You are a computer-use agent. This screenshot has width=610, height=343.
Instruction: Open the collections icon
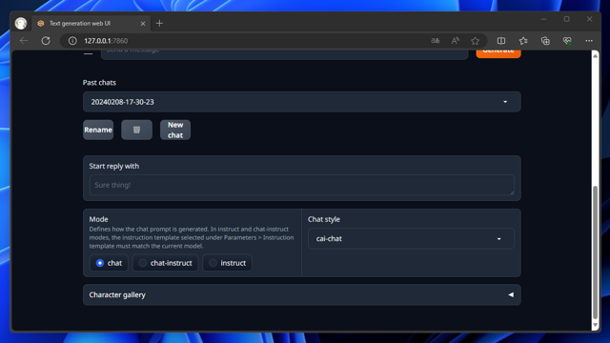pos(545,41)
